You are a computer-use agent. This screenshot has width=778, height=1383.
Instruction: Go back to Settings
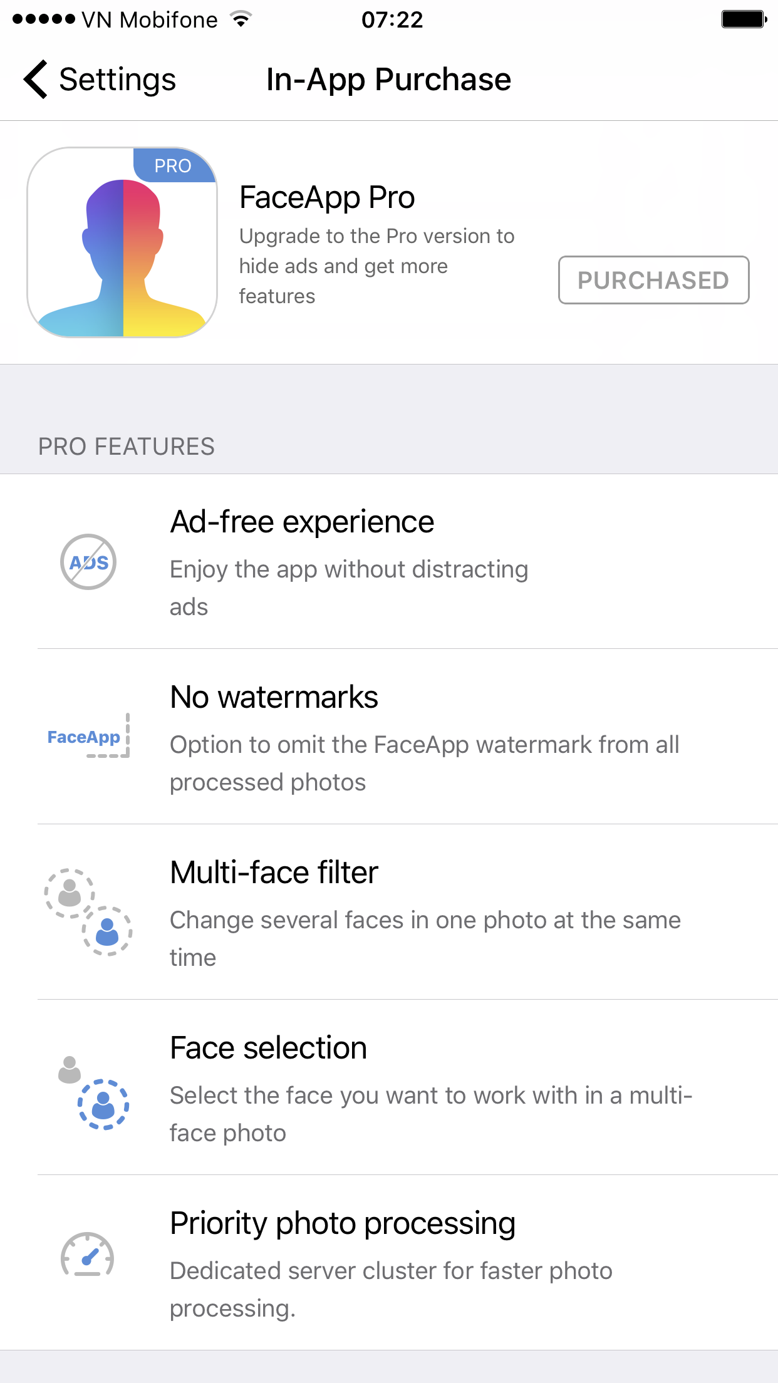[x=117, y=80]
